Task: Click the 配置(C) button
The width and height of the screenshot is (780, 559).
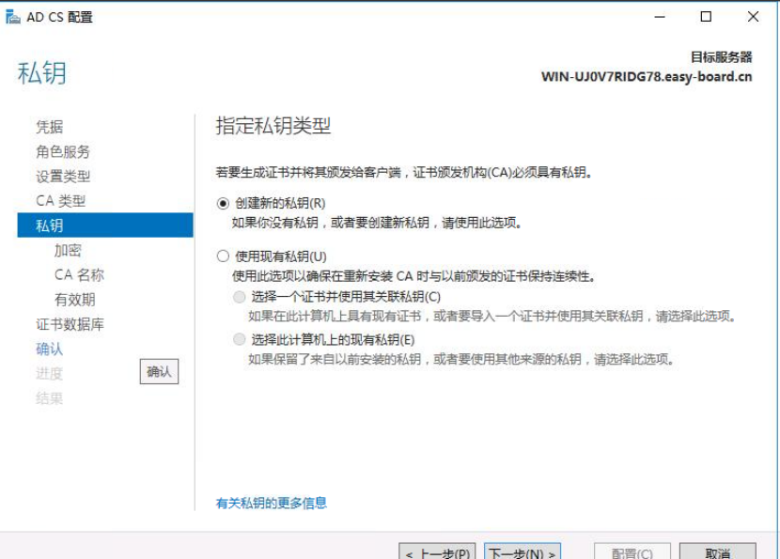Action: [632, 552]
